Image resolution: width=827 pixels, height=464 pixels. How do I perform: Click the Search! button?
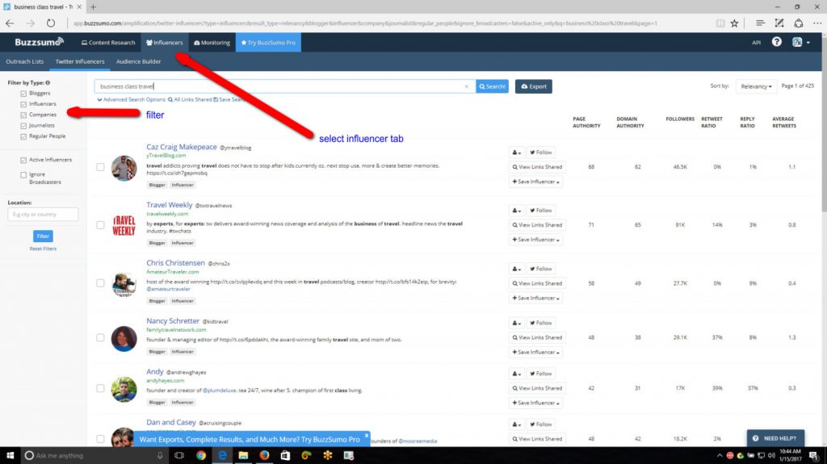(x=492, y=86)
